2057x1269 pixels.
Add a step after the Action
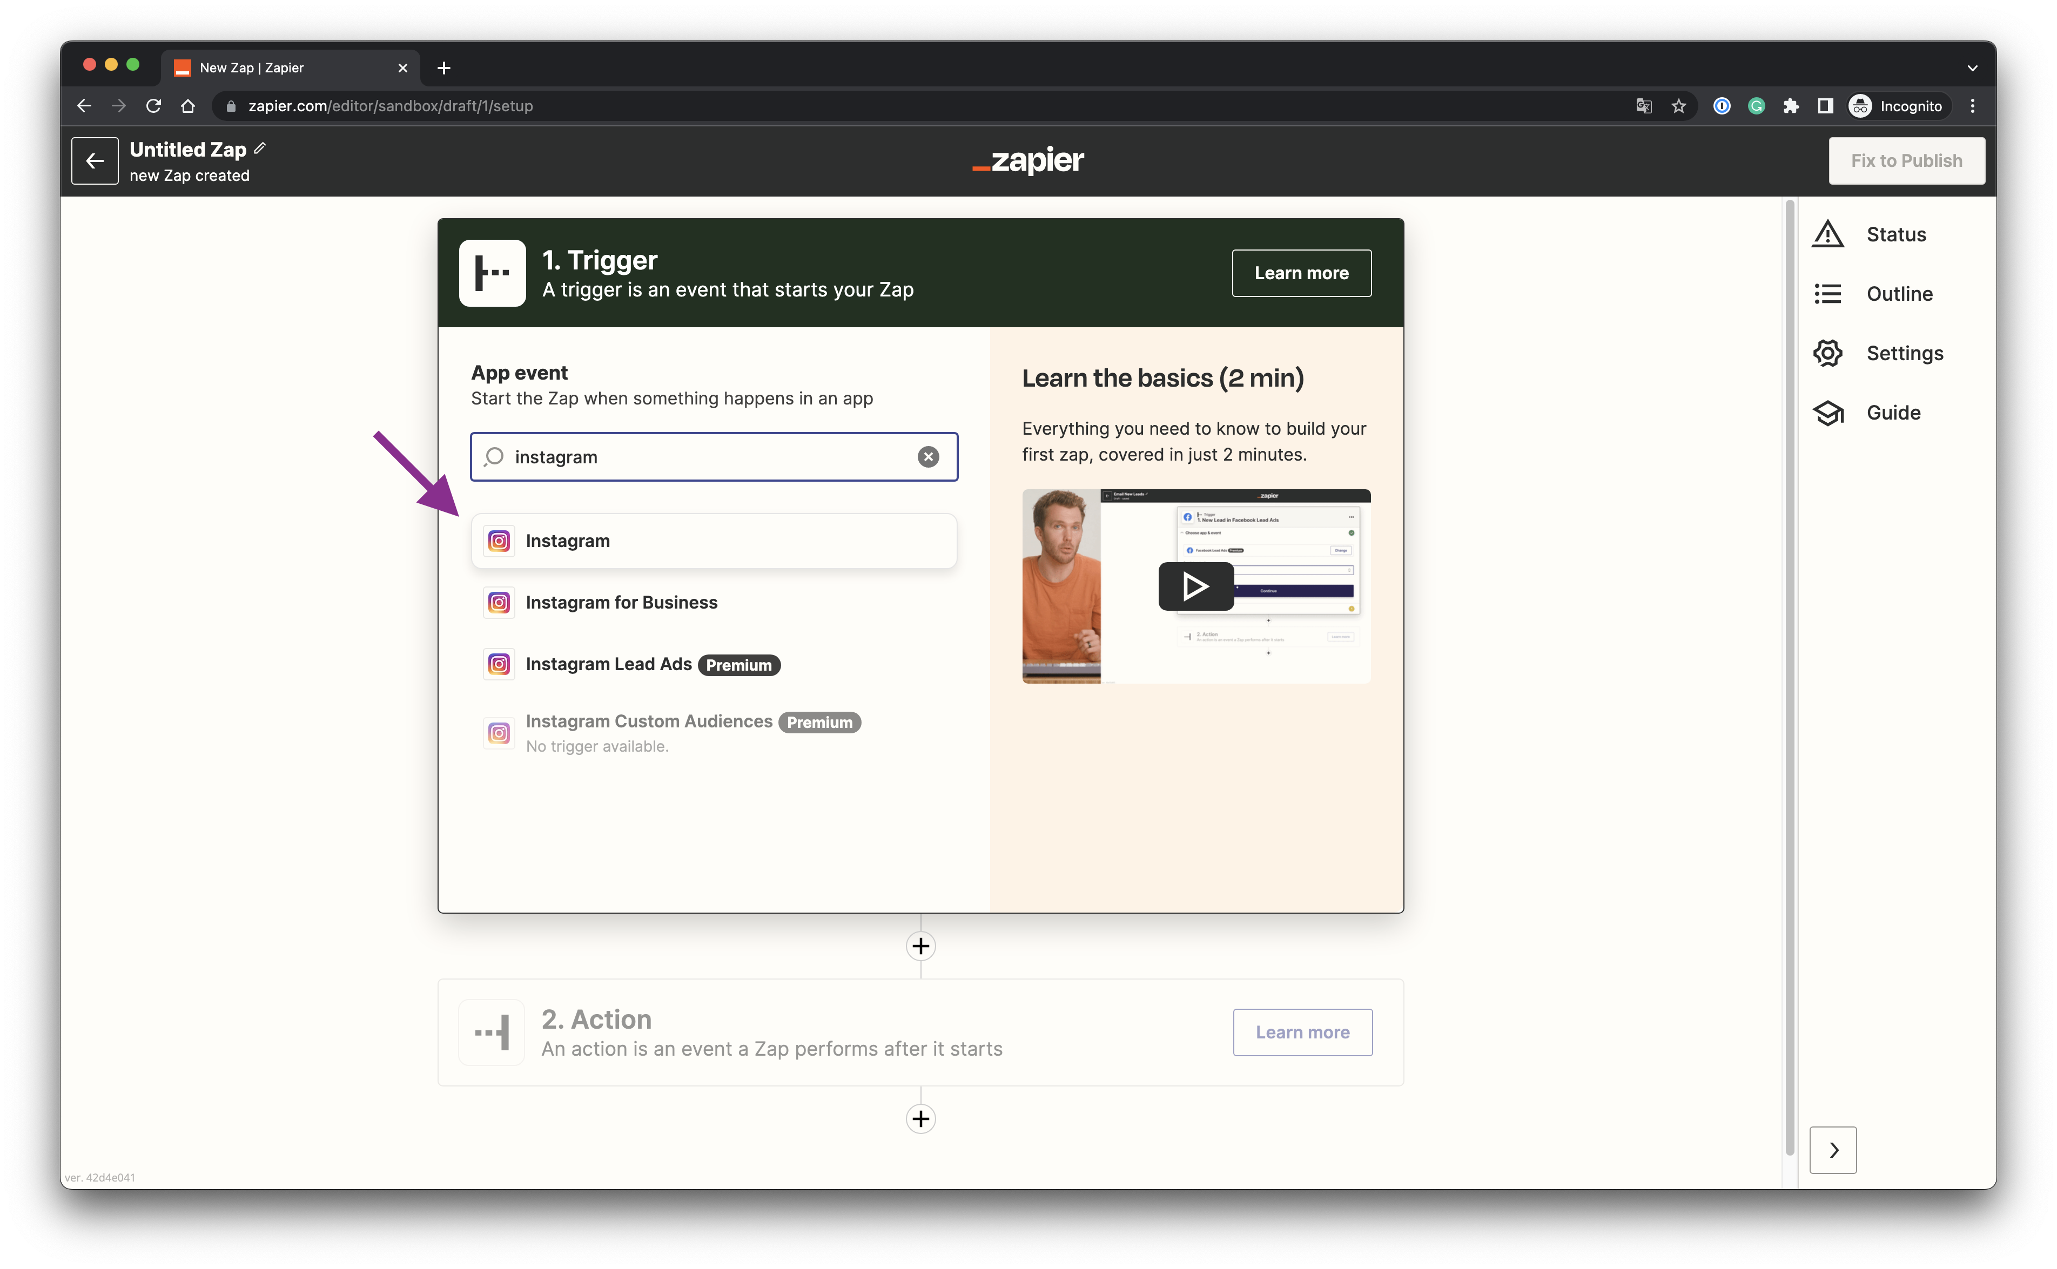(921, 1119)
